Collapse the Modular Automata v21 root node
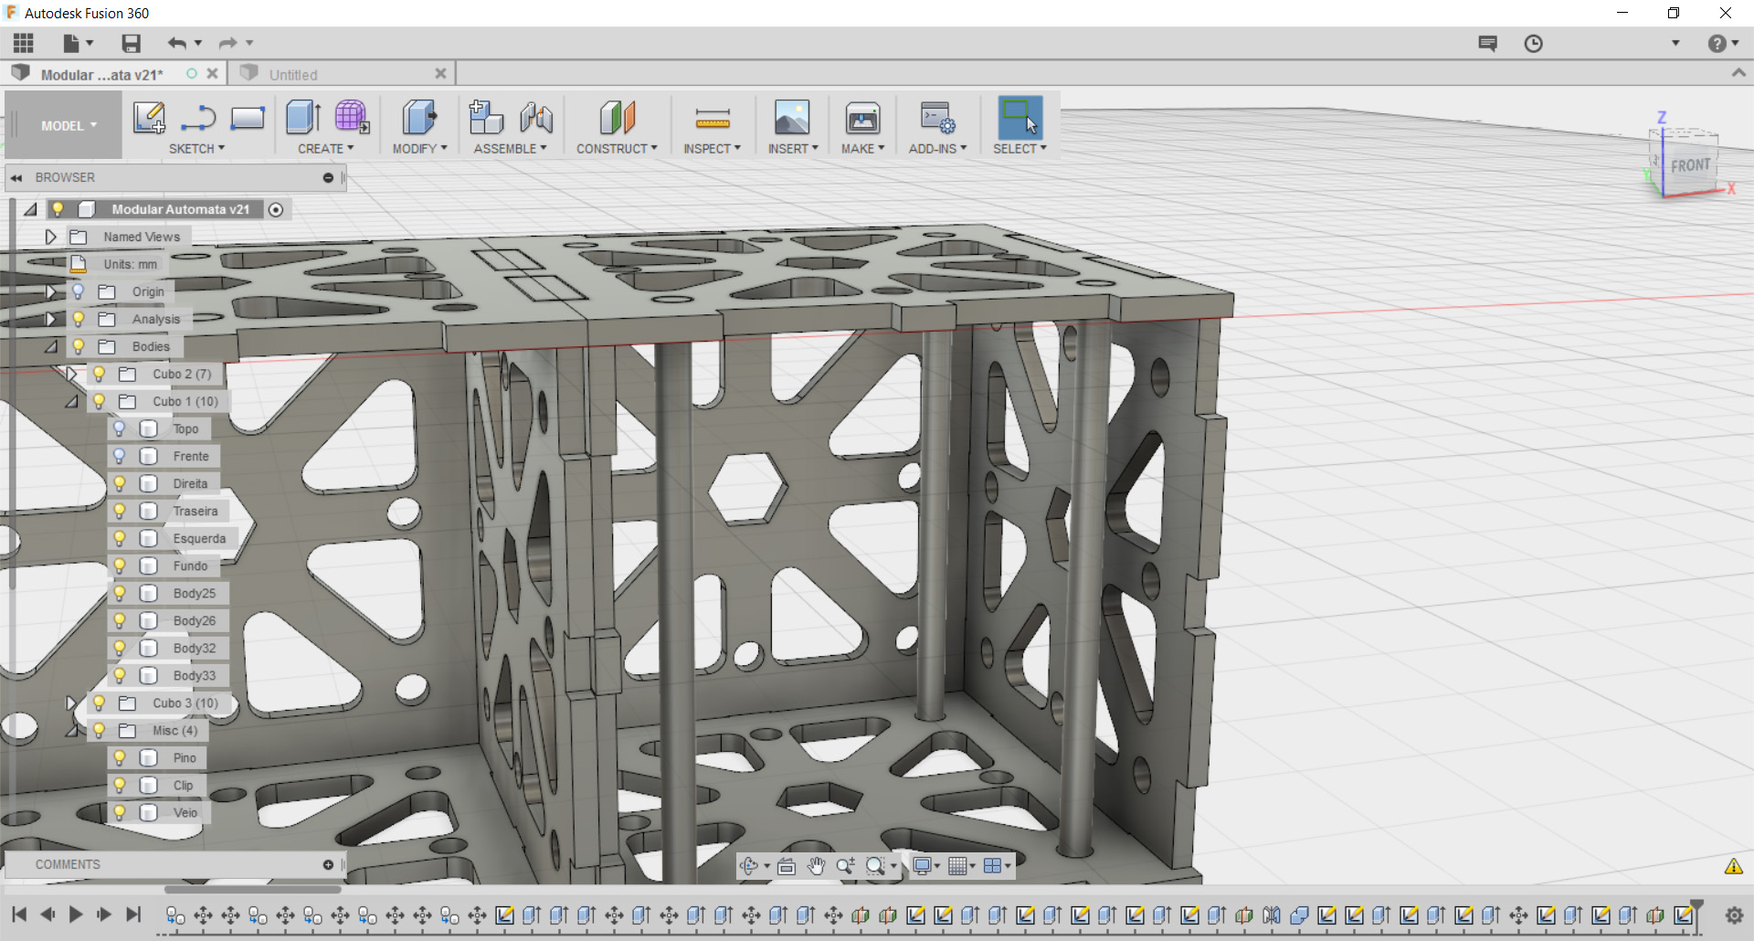Image resolution: width=1754 pixels, height=941 pixels. click(30, 209)
